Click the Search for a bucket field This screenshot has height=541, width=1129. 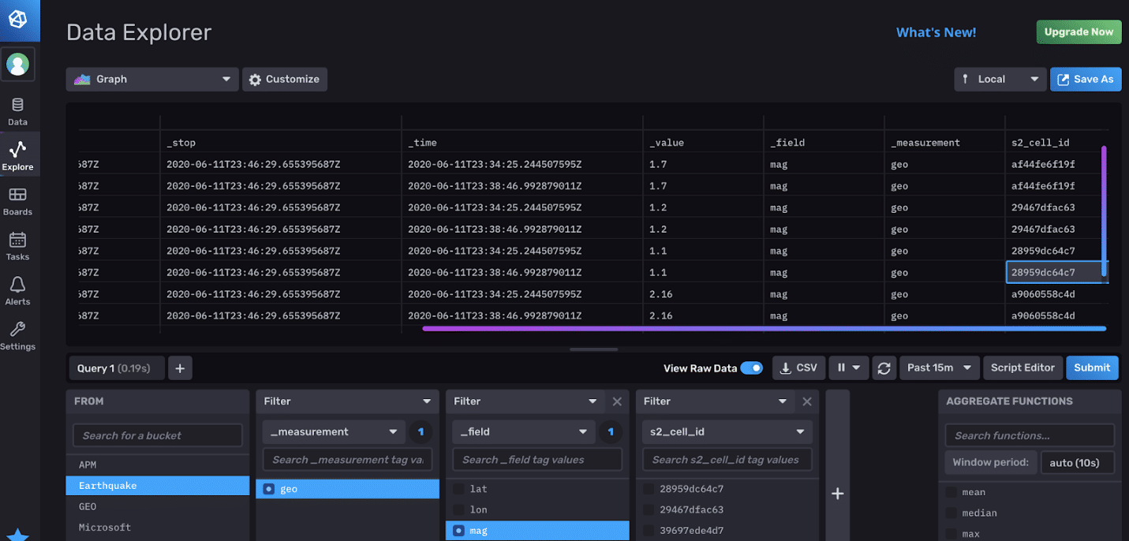(158, 435)
